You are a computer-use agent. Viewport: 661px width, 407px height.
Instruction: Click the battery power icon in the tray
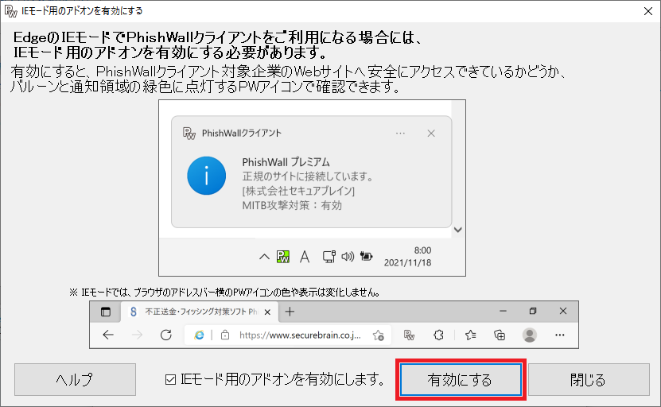point(367,256)
